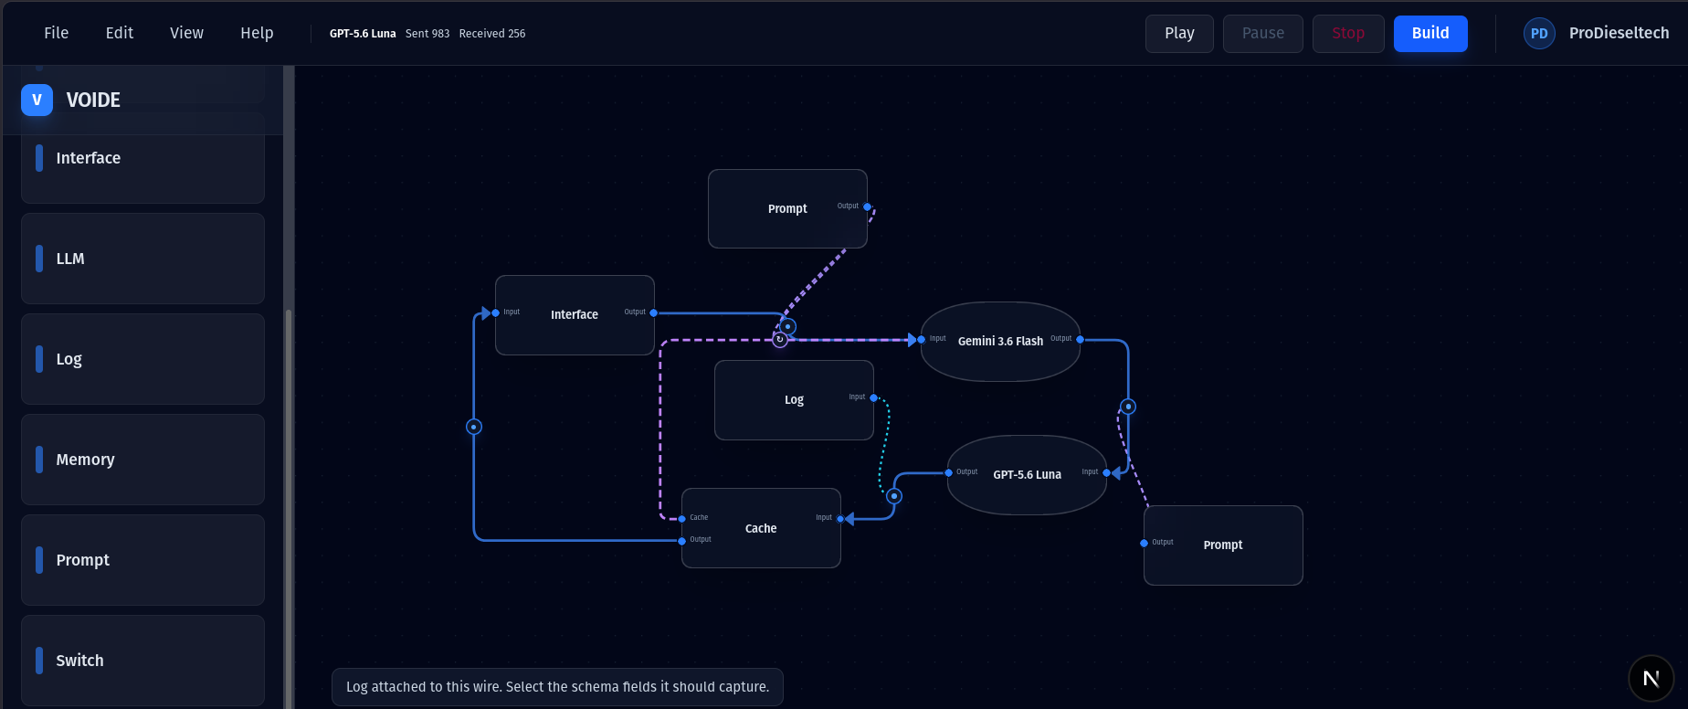Click the Cache node Output port

pos(682,541)
